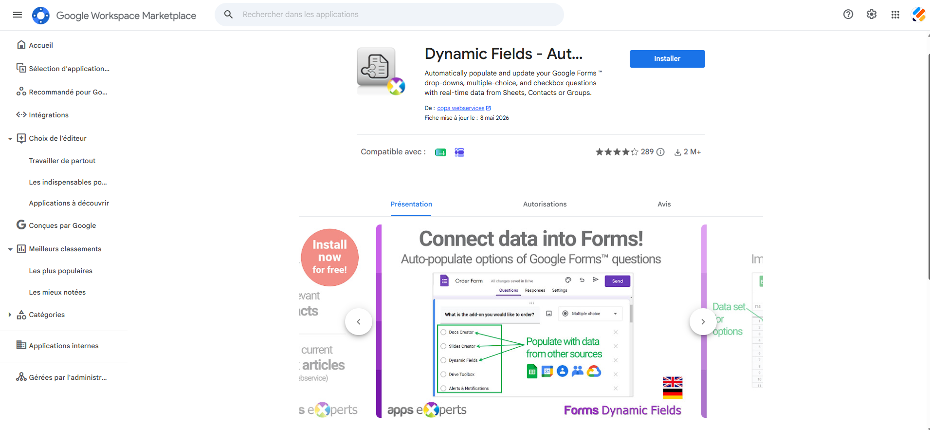This screenshot has width=930, height=430.
Task: Open Les indispensables po... item
Action: coord(68,182)
